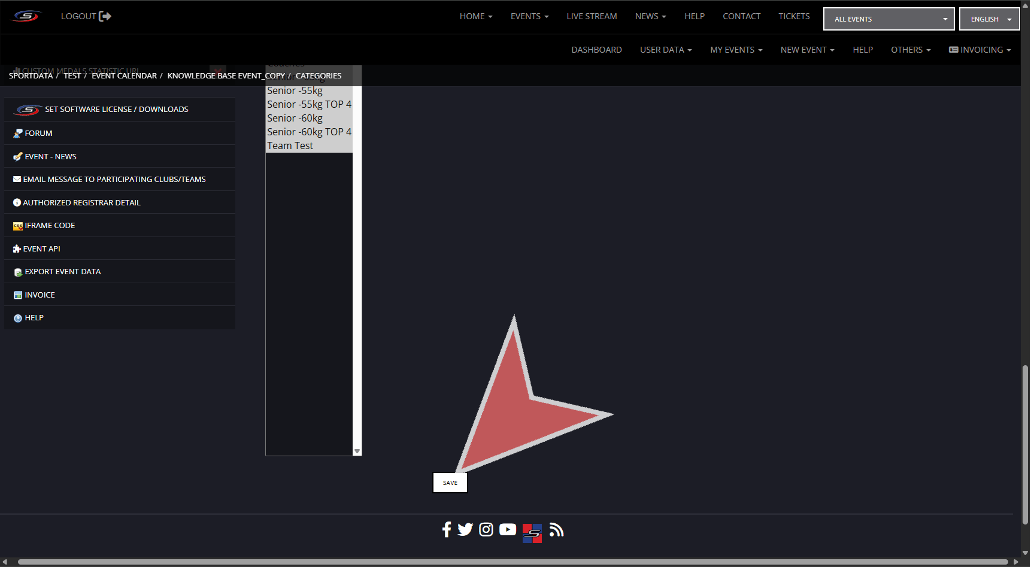Viewport: 1031px width, 567px height.
Task: Open the Instagram footer icon
Action: 486,529
